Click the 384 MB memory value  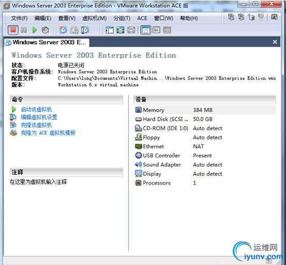[203, 110]
